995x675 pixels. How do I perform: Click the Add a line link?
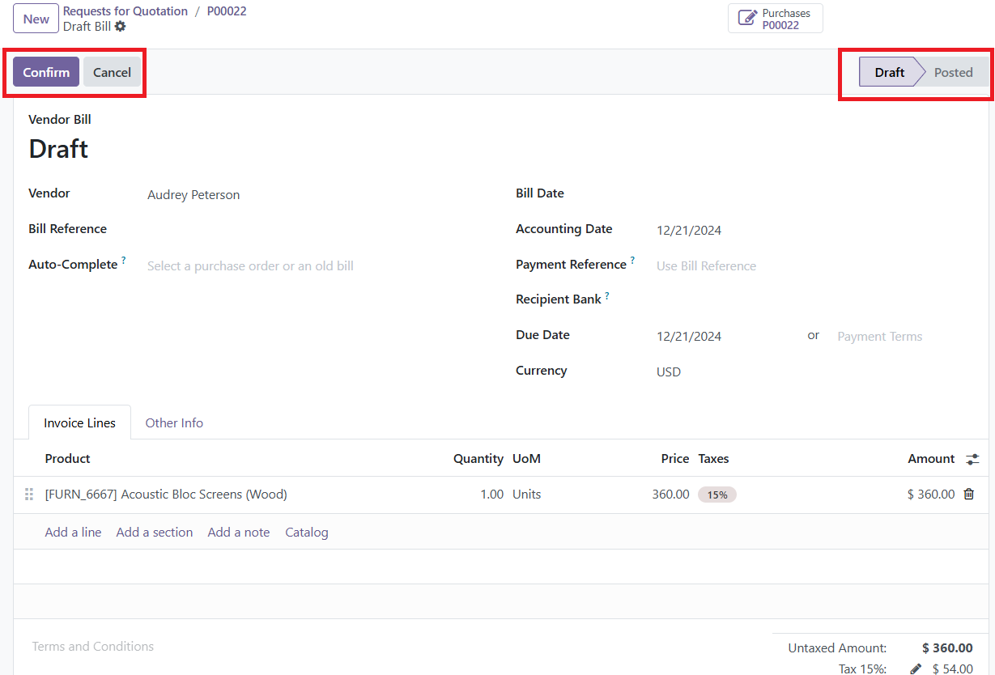coord(73,533)
